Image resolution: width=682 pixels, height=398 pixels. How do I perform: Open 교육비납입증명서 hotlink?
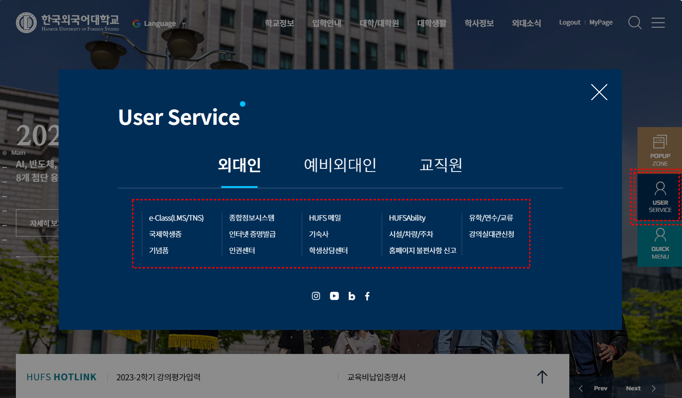click(x=376, y=377)
